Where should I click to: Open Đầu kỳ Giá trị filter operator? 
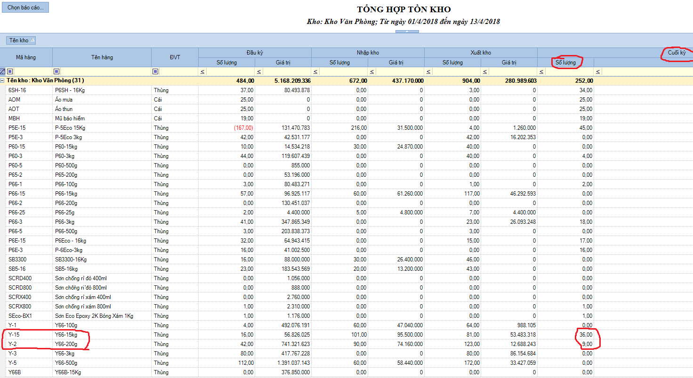[259, 72]
